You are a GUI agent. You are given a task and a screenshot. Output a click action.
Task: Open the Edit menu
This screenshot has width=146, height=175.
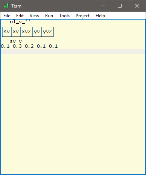tap(20, 16)
